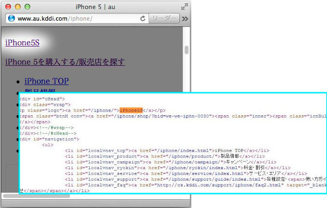Click the div id="cHead" source line
This screenshot has width=327, height=208.
tap(42, 99)
